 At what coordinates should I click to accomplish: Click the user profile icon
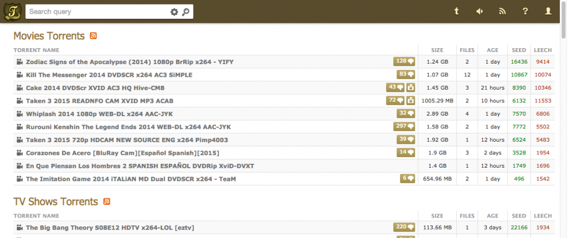tap(548, 12)
